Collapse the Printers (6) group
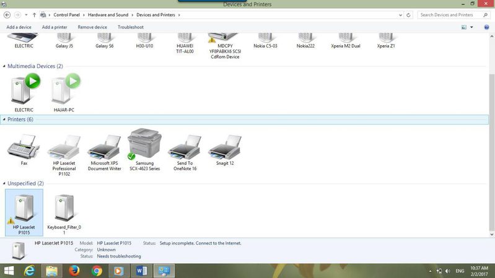 coord(4,119)
